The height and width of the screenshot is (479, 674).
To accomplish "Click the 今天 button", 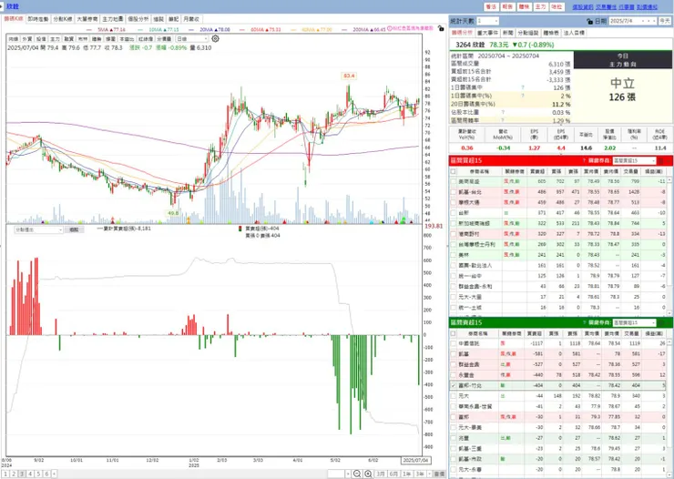I will [x=665, y=21].
